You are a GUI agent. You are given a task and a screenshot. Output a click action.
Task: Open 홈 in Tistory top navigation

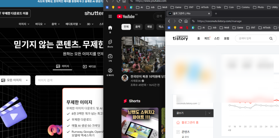(x=199, y=38)
